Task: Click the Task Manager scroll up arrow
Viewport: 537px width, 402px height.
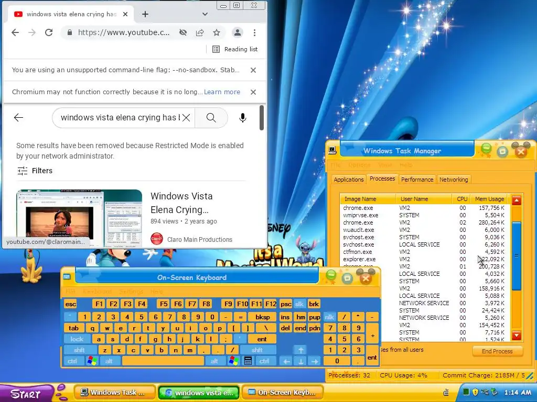Action: 517,200
